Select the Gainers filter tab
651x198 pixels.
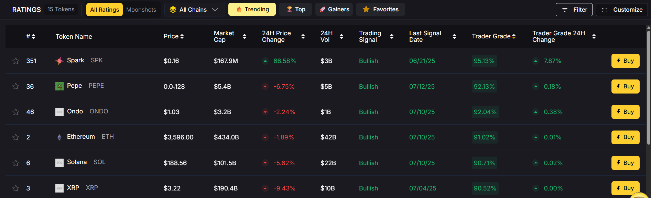pyautogui.click(x=334, y=9)
